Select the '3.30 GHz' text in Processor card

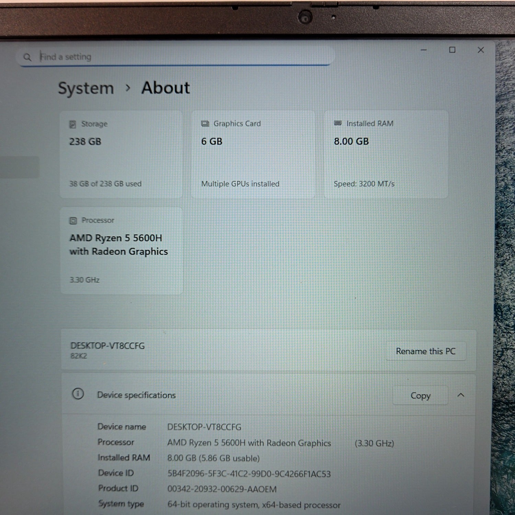84,280
